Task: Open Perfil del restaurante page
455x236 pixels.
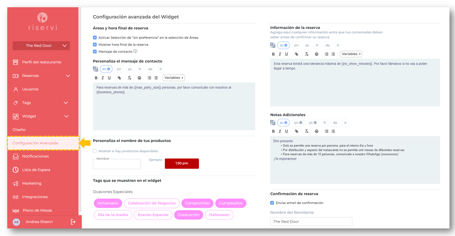Action: click(x=41, y=62)
